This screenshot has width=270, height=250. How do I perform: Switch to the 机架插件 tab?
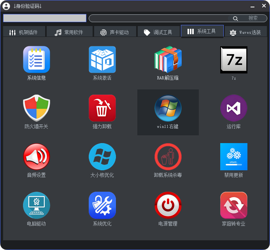point(24,31)
